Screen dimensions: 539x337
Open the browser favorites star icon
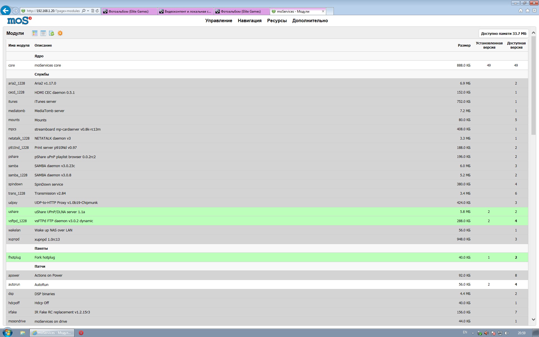pos(527,11)
